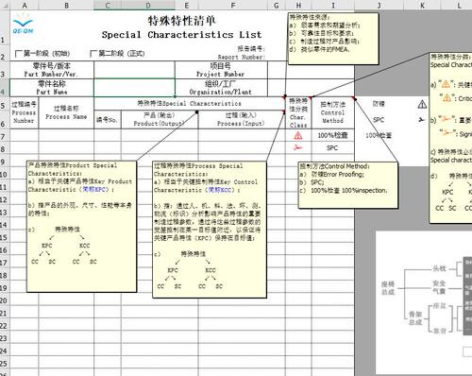Click the Process(Input) header cell
Viewport: 472px width, 376px height.
(x=242, y=120)
